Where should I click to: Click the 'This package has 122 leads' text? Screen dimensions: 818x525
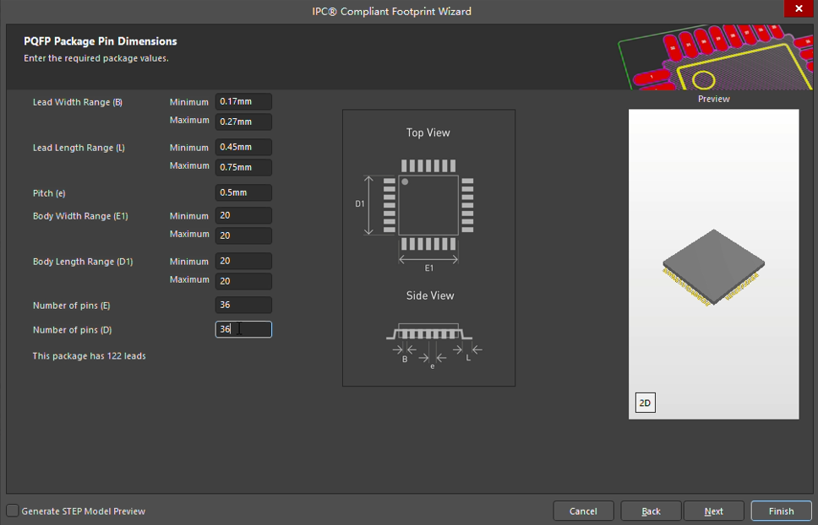[x=90, y=356]
